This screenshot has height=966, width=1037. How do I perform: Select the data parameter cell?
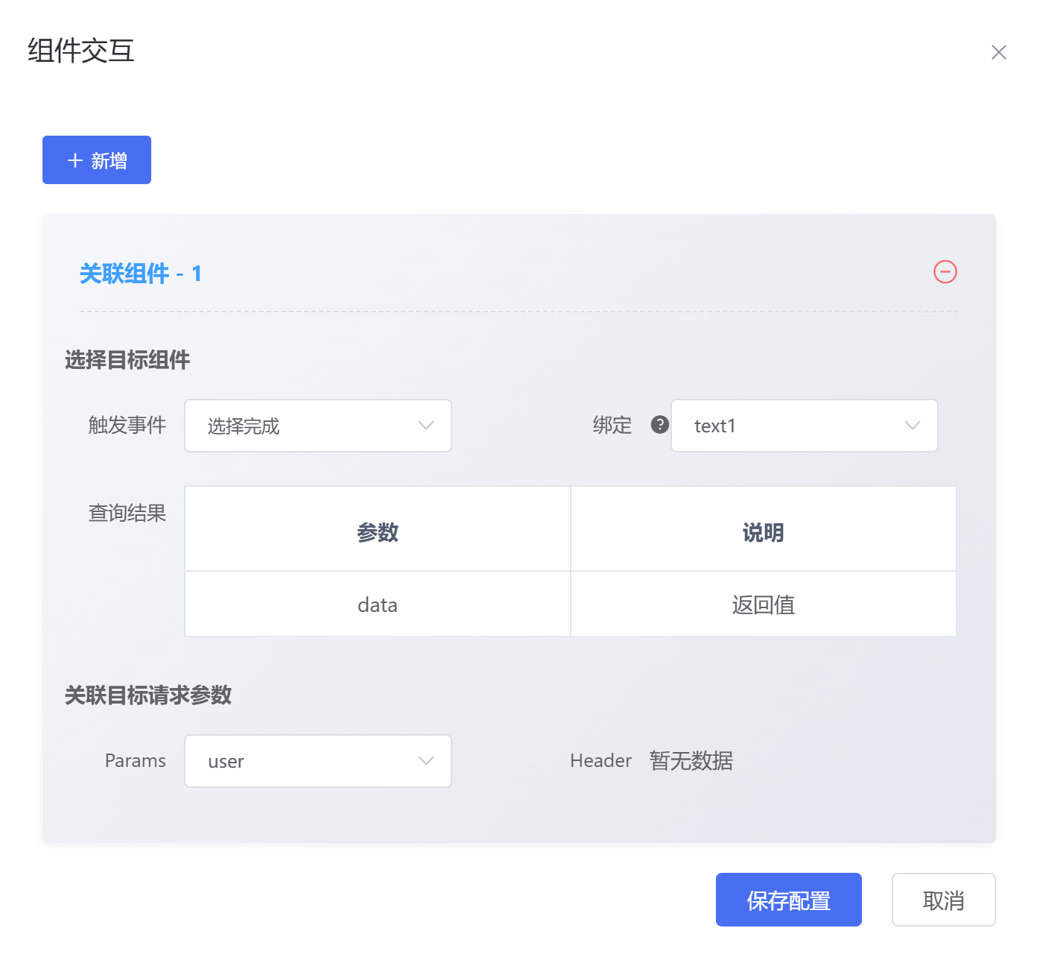[378, 604]
